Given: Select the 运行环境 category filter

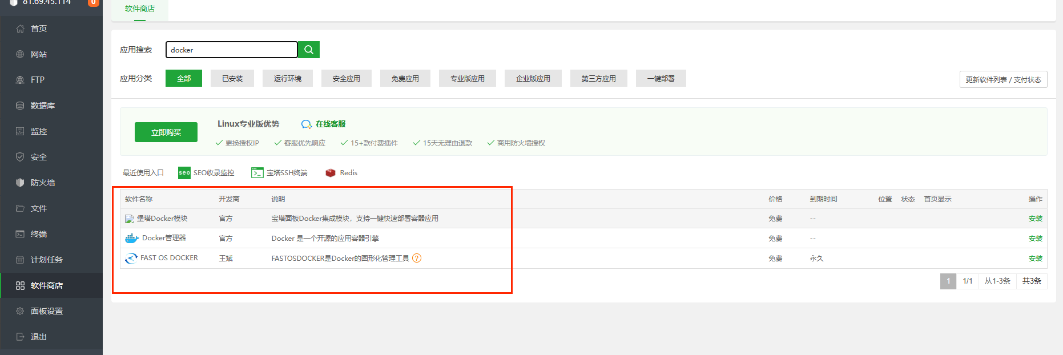Looking at the screenshot, I should tap(288, 78).
